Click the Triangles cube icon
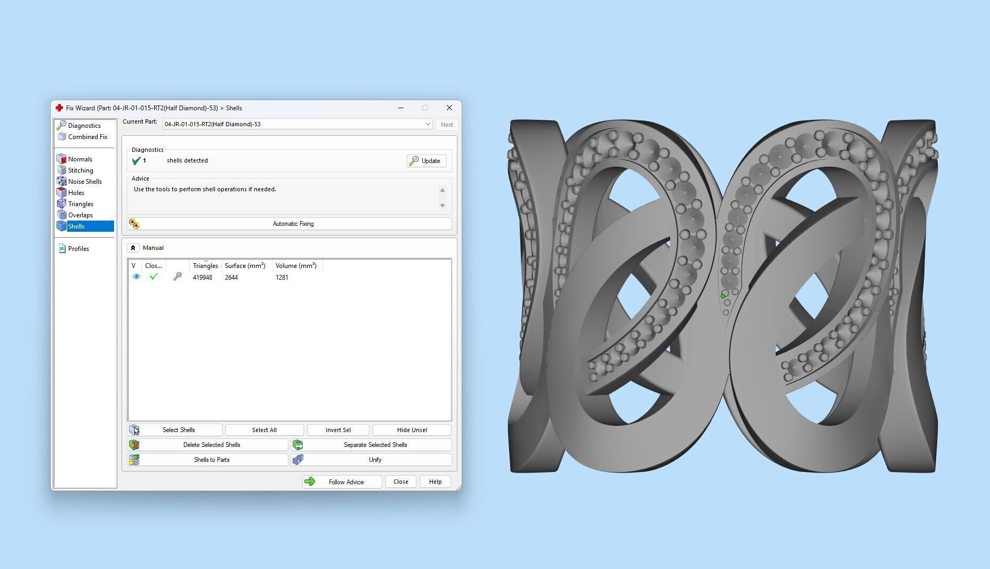This screenshot has height=569, width=990. coord(61,204)
